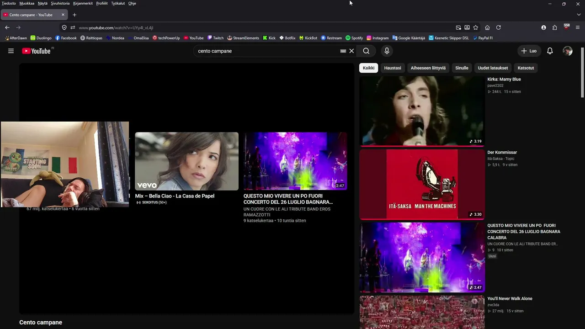Viewport: 585px width, 329px height.
Task: Open the StreamElements bookmark
Action: (x=243, y=38)
